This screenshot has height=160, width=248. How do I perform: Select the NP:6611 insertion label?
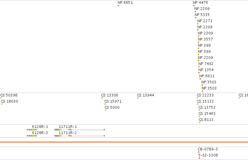pos(207,76)
